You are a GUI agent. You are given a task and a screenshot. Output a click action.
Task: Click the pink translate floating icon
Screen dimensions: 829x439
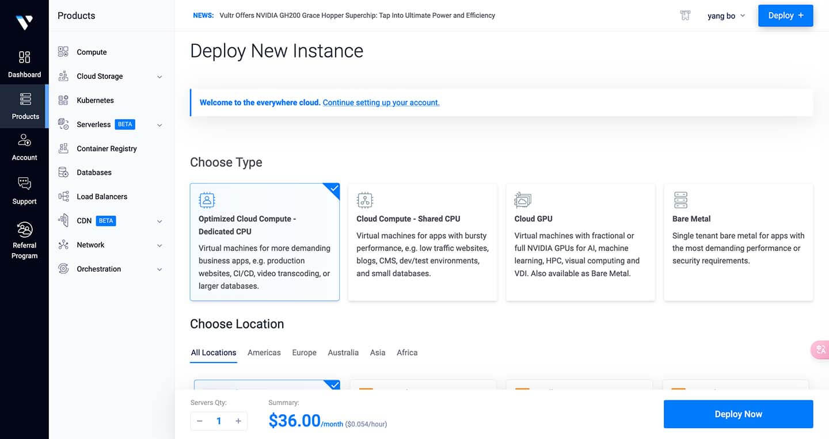[820, 349]
